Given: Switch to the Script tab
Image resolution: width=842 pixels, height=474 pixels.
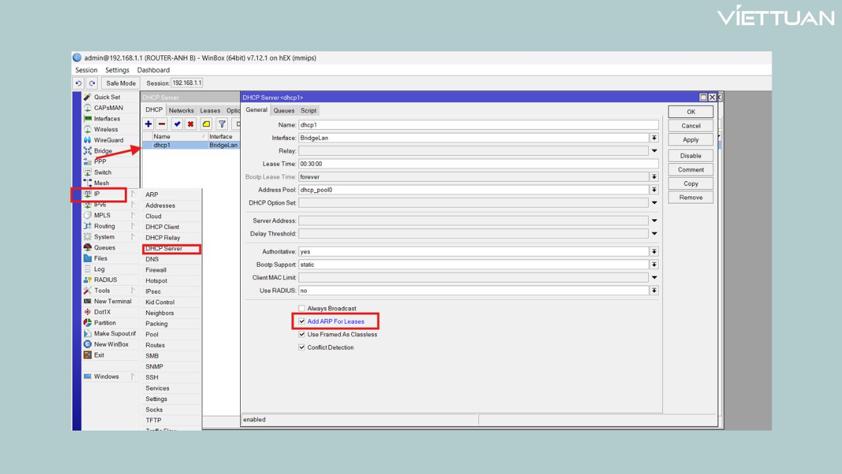Looking at the screenshot, I should pos(309,111).
